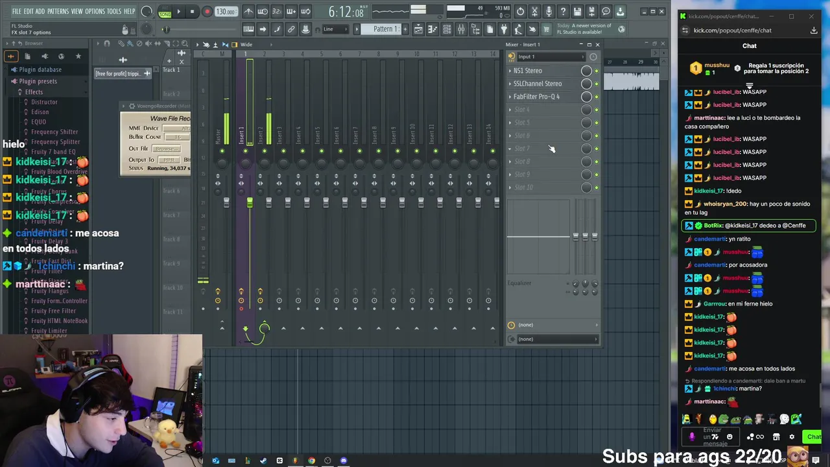Click the browser star favorites tab icon

(78, 56)
